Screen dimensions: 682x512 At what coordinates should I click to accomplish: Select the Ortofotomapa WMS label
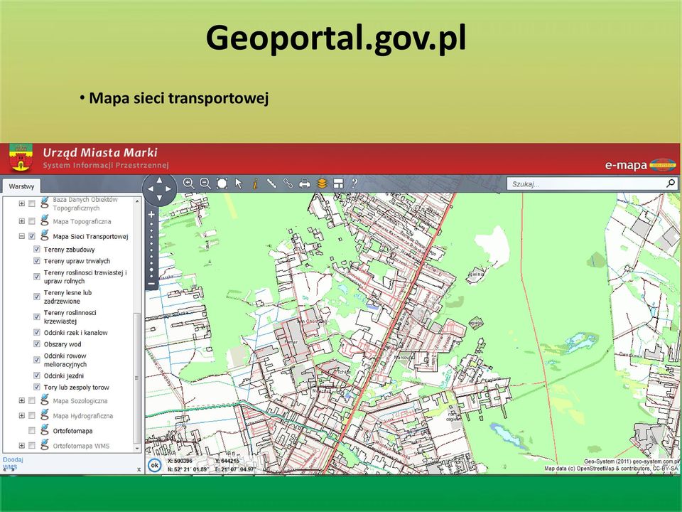tap(81, 446)
